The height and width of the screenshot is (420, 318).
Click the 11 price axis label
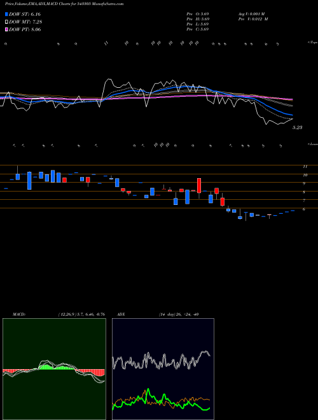pos(305,167)
